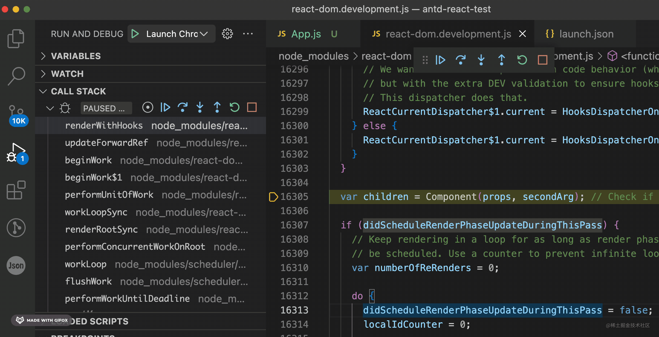The width and height of the screenshot is (659, 337).
Task: Select beginWork frame in call stack
Action: point(88,160)
